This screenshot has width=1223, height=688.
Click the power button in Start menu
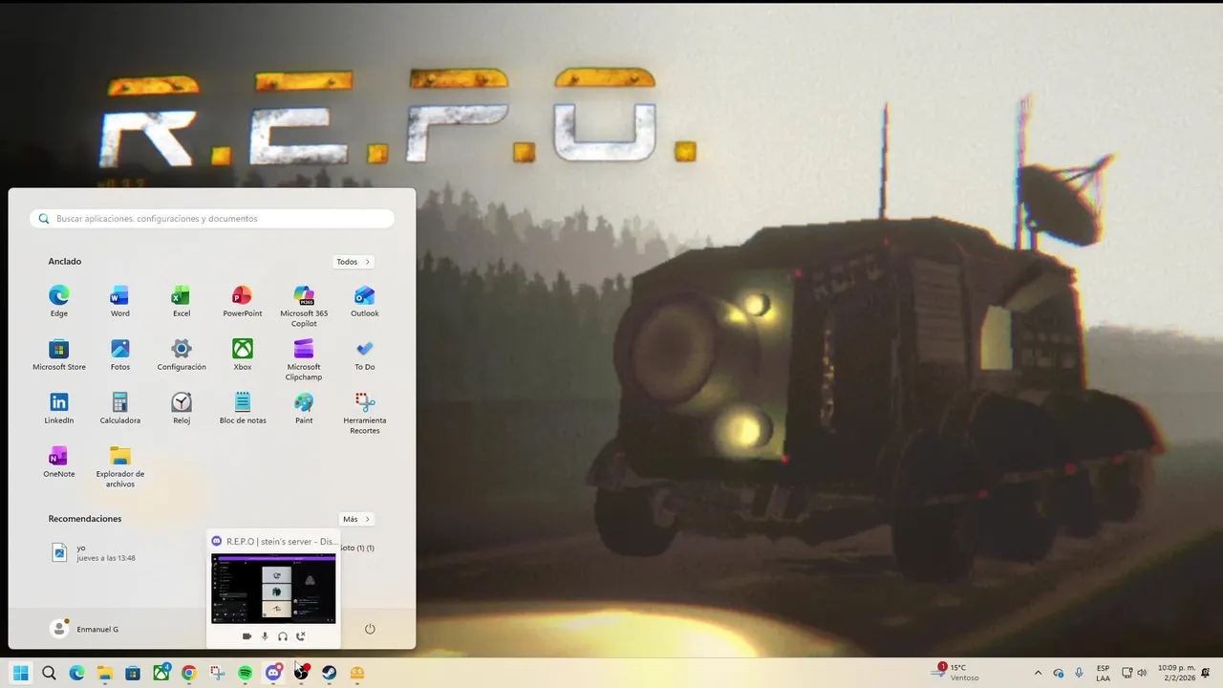tap(370, 629)
